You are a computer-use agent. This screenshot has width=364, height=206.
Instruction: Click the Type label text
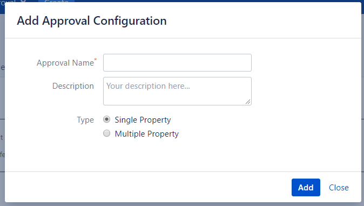[85, 120]
